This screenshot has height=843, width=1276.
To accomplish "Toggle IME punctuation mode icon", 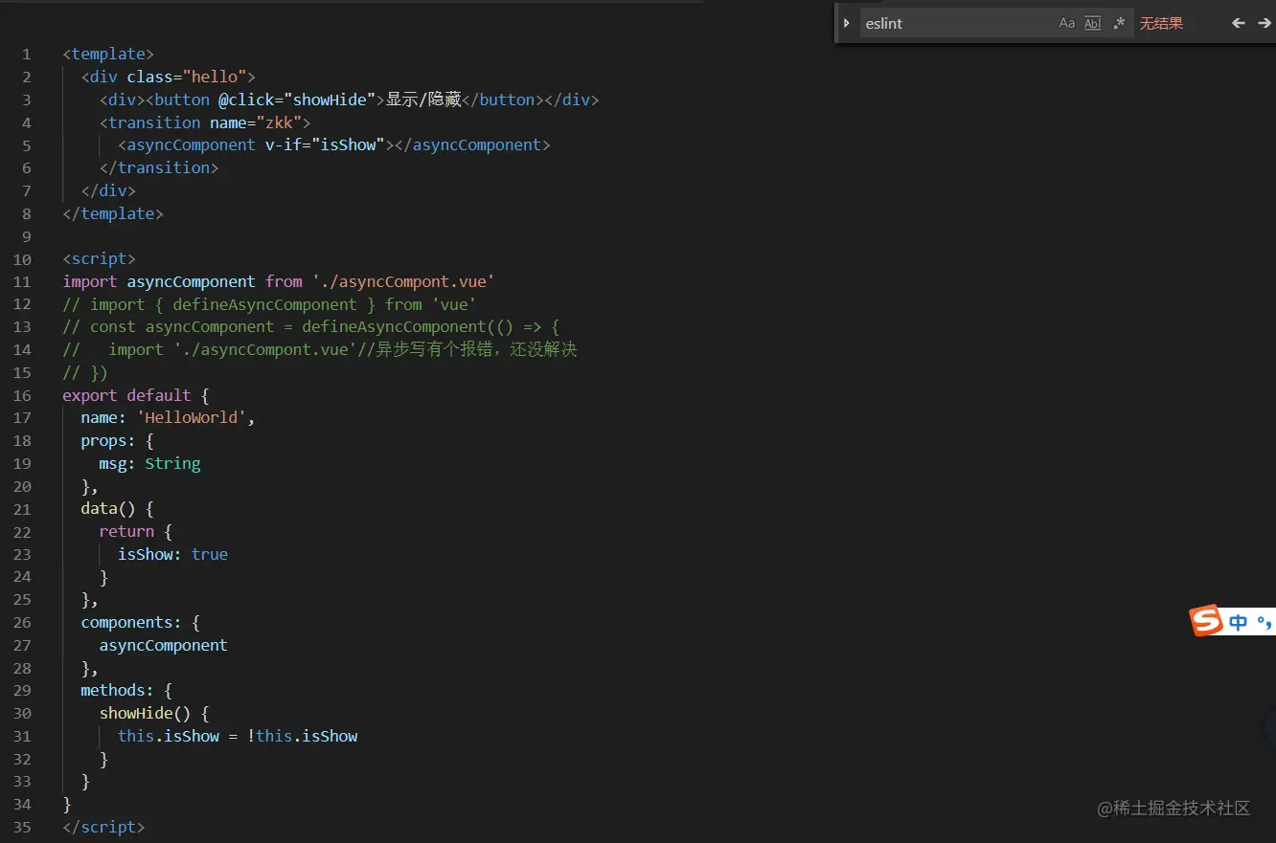I will (1265, 622).
